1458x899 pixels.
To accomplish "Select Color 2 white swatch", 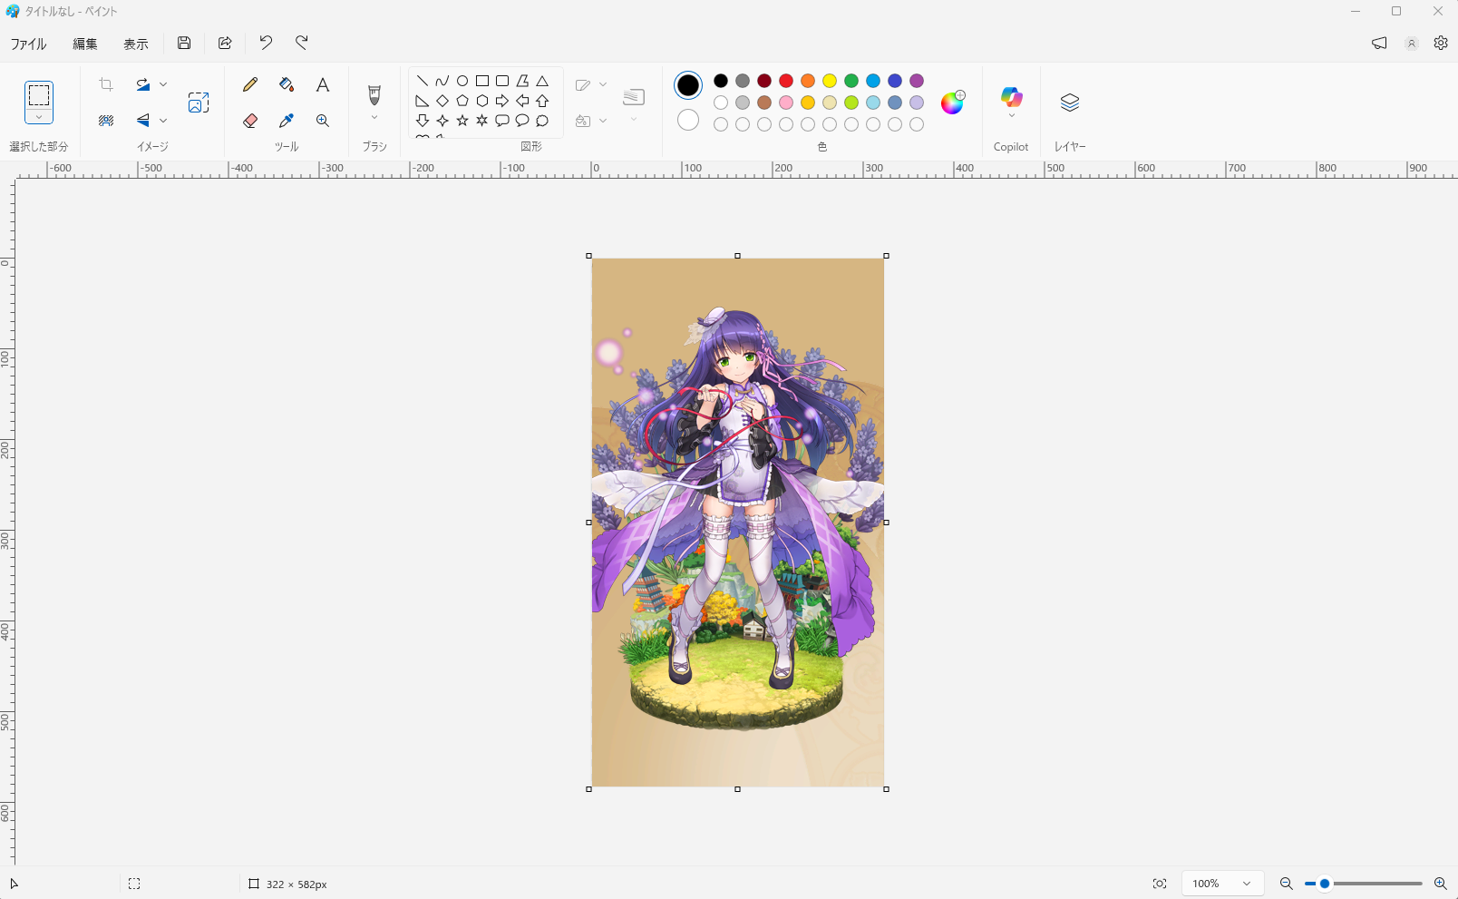I will tap(688, 120).
